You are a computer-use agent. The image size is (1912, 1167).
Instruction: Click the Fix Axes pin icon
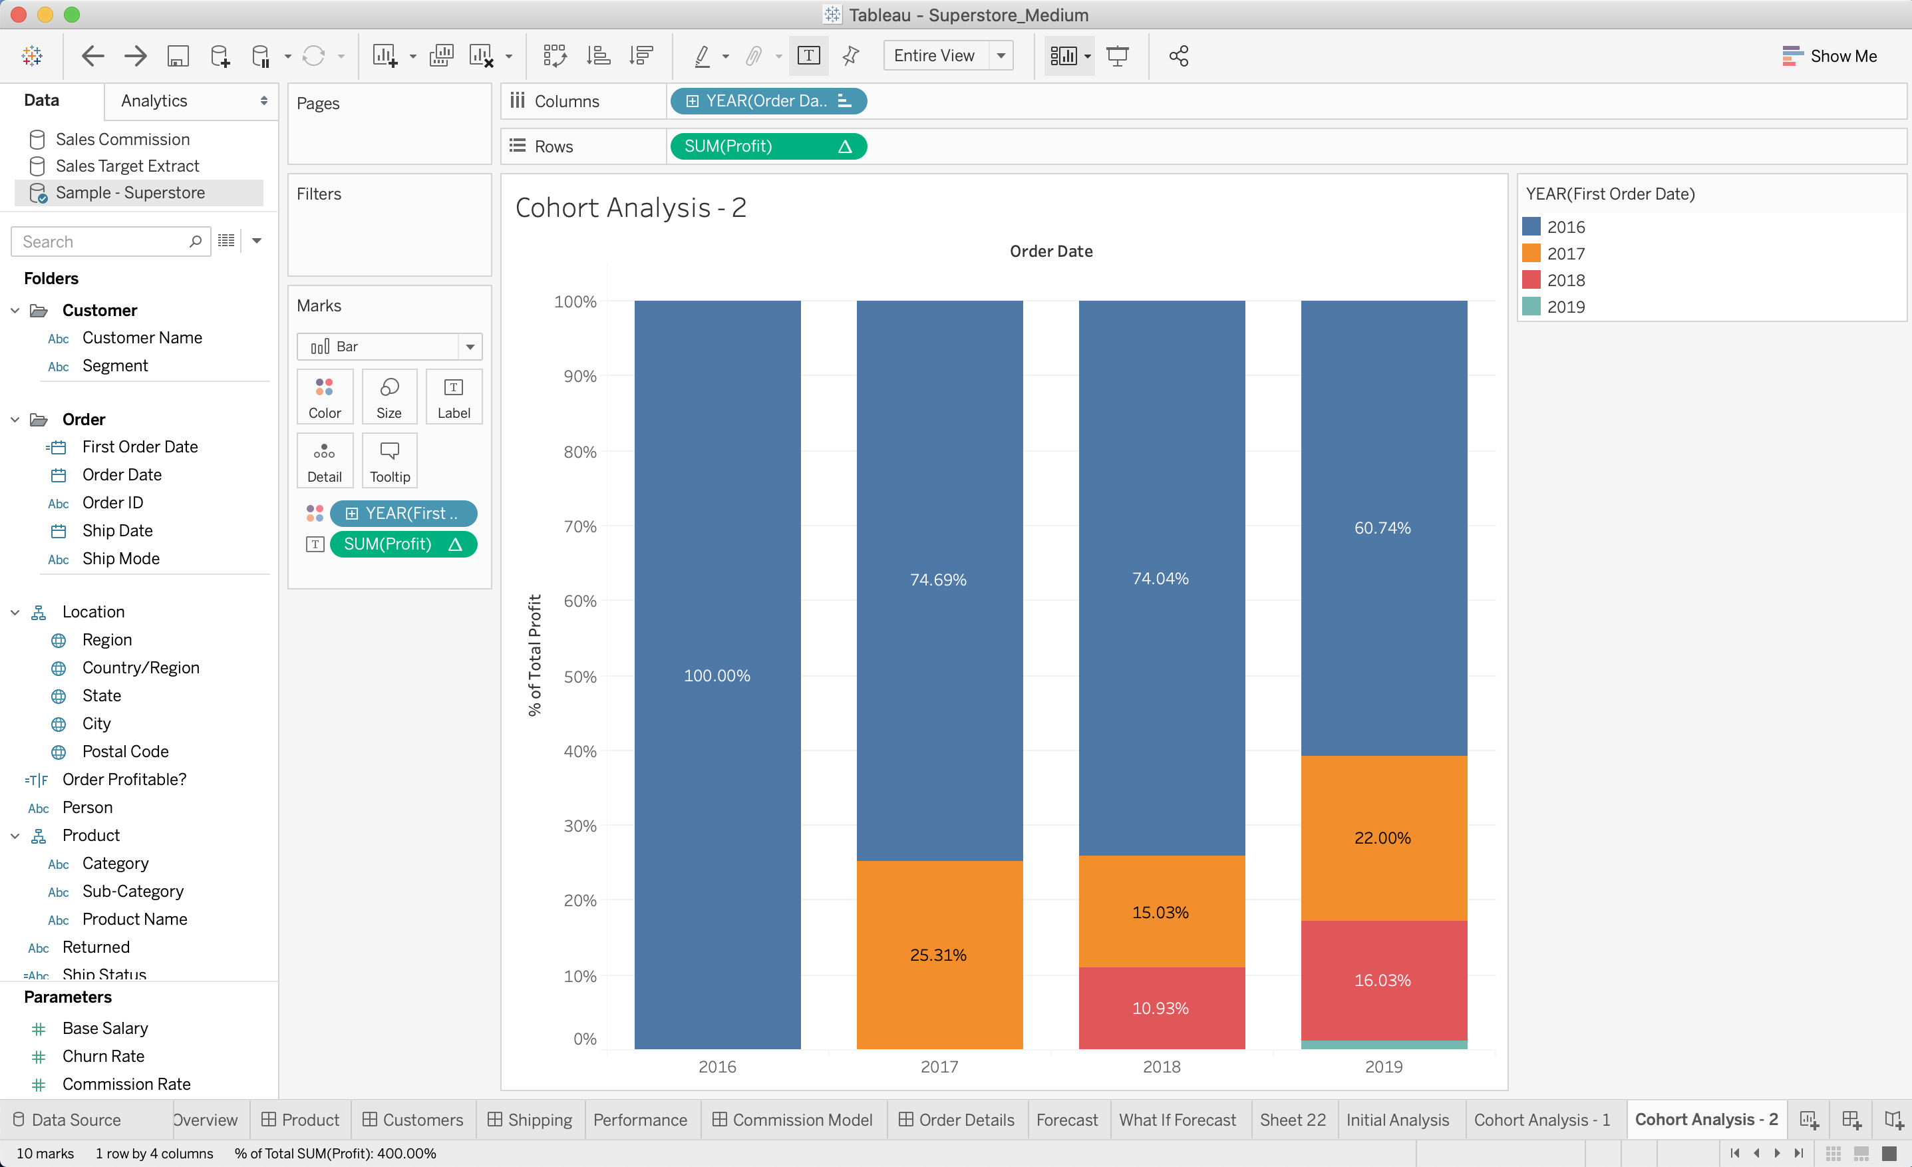852,56
